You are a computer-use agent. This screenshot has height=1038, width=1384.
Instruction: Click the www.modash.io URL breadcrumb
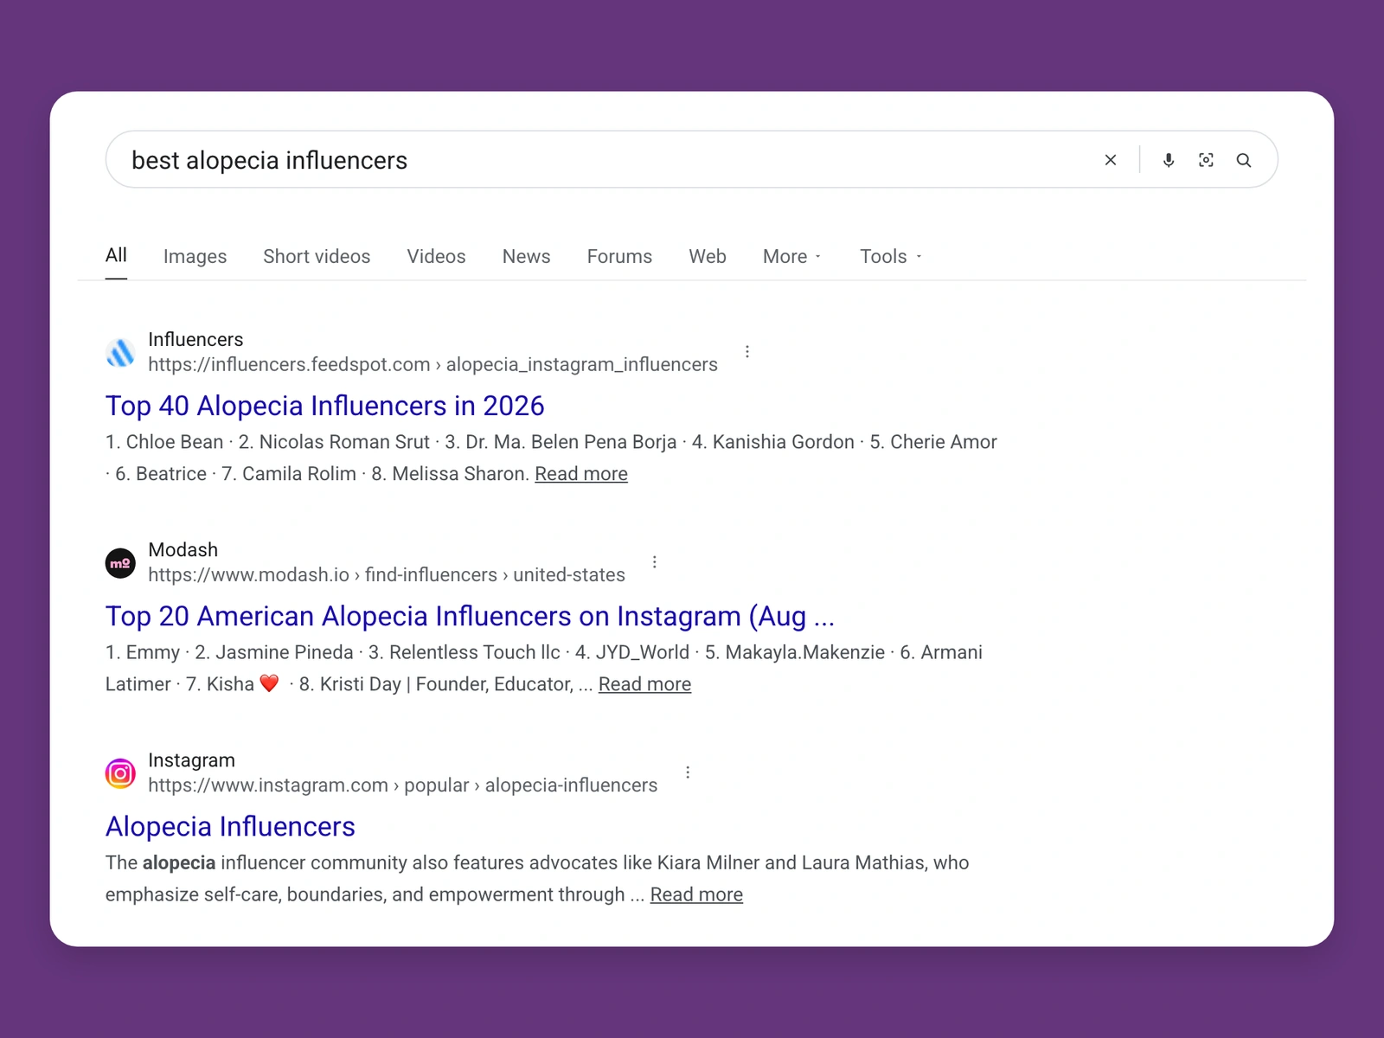[x=387, y=574]
